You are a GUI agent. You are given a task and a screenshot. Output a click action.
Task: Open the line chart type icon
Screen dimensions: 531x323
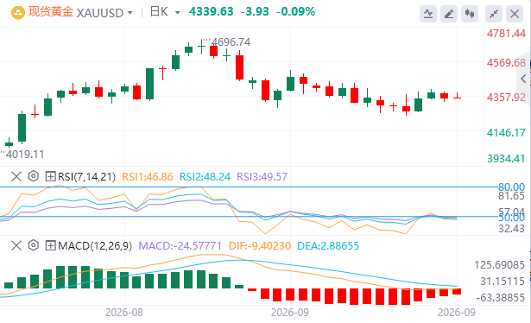click(x=428, y=14)
